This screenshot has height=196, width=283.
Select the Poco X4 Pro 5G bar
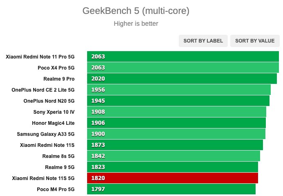tap(183, 68)
